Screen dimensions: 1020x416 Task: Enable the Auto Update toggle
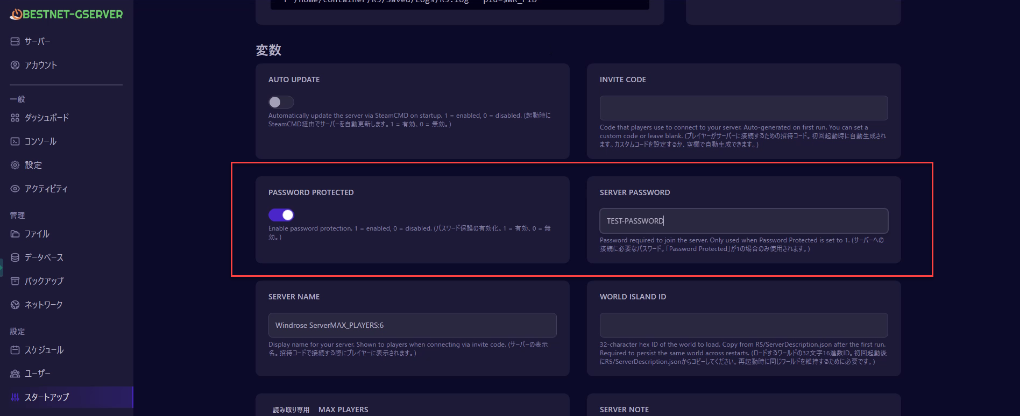[x=281, y=102]
